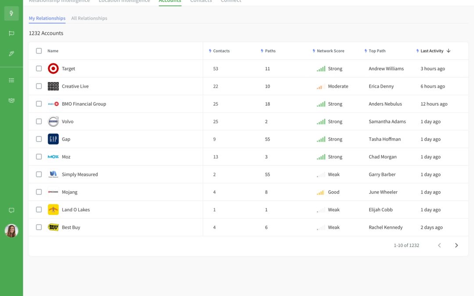Toggle the select-all checkbox in header
The image size is (474, 296).
point(39,51)
